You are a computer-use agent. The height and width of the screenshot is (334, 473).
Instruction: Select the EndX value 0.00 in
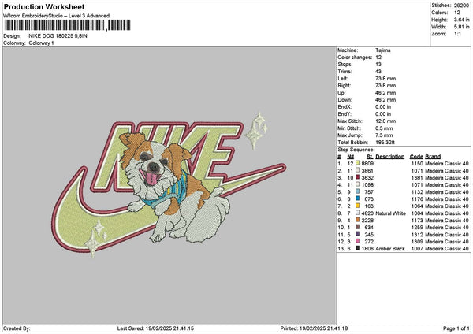point(383,106)
